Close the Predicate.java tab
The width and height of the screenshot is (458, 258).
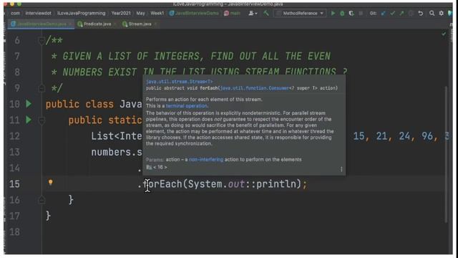tap(115, 24)
